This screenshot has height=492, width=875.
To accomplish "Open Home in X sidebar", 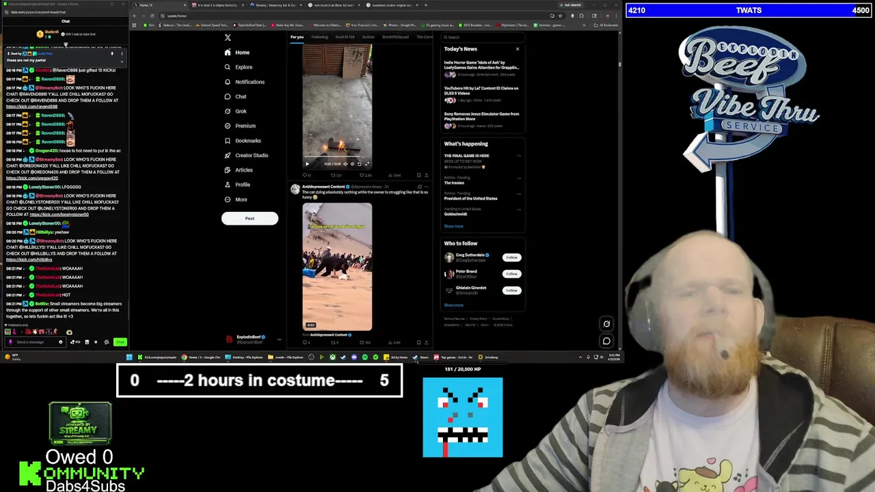I will click(237, 53).
